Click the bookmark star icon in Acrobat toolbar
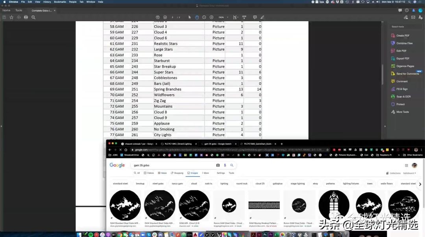 (x=11, y=17)
